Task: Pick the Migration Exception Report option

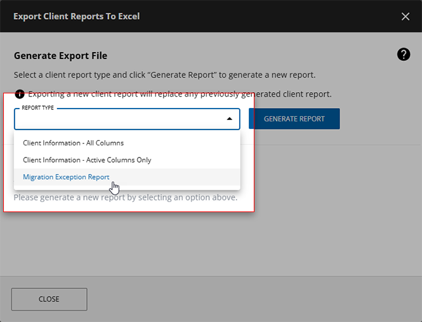Action: click(x=66, y=177)
